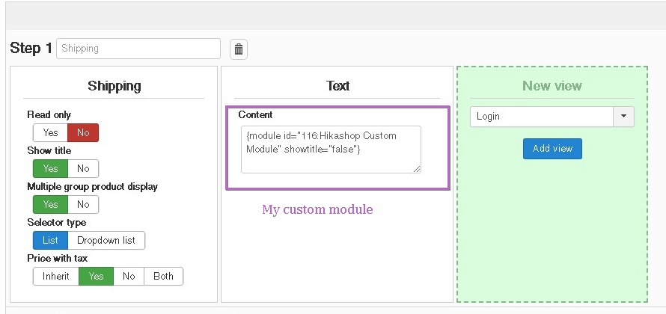
Task: Set Multiple group product display to Yes
Action: [50, 205]
